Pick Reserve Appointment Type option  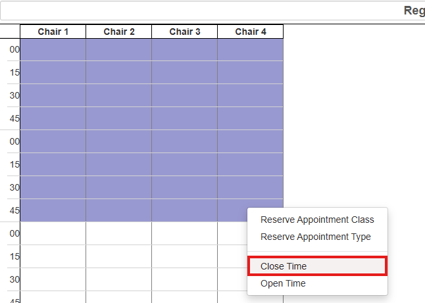pos(316,237)
